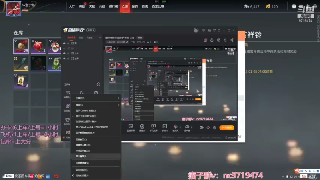Select the green blade item with count 48
This screenshot has height=180, width=320.
click(21, 64)
